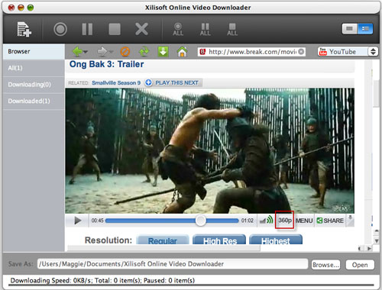Click the volume icon in player
The image size is (382, 290).
tap(266, 221)
